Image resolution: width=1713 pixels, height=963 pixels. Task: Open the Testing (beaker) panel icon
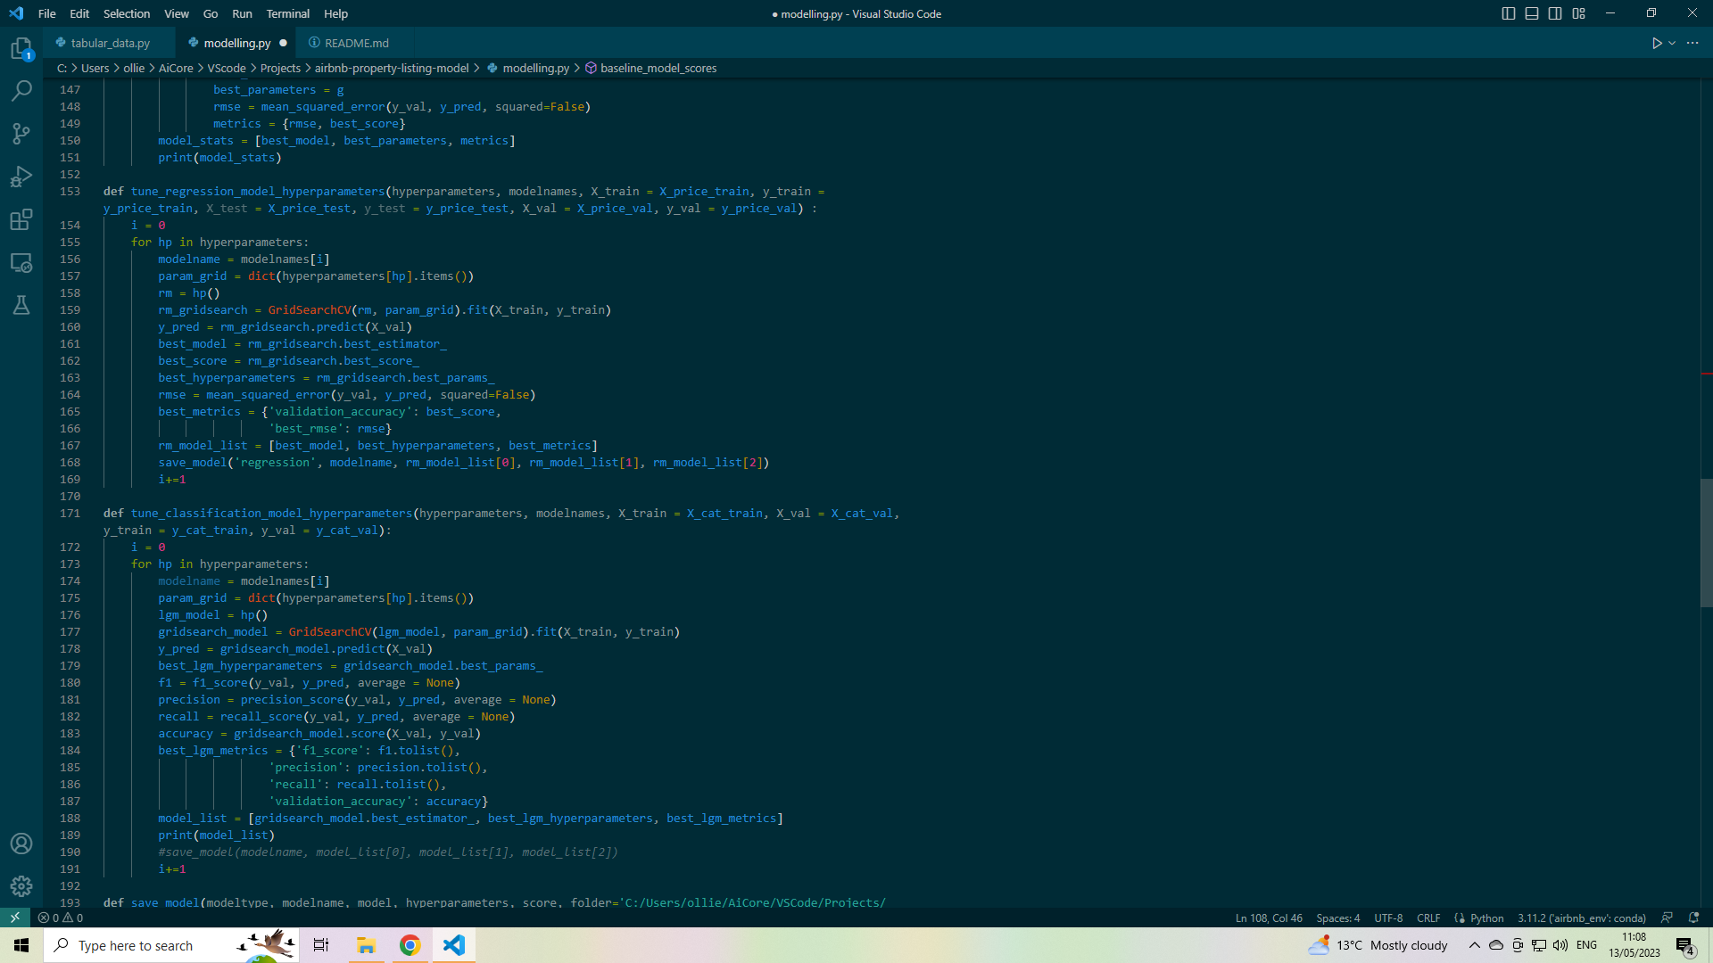[21, 306]
